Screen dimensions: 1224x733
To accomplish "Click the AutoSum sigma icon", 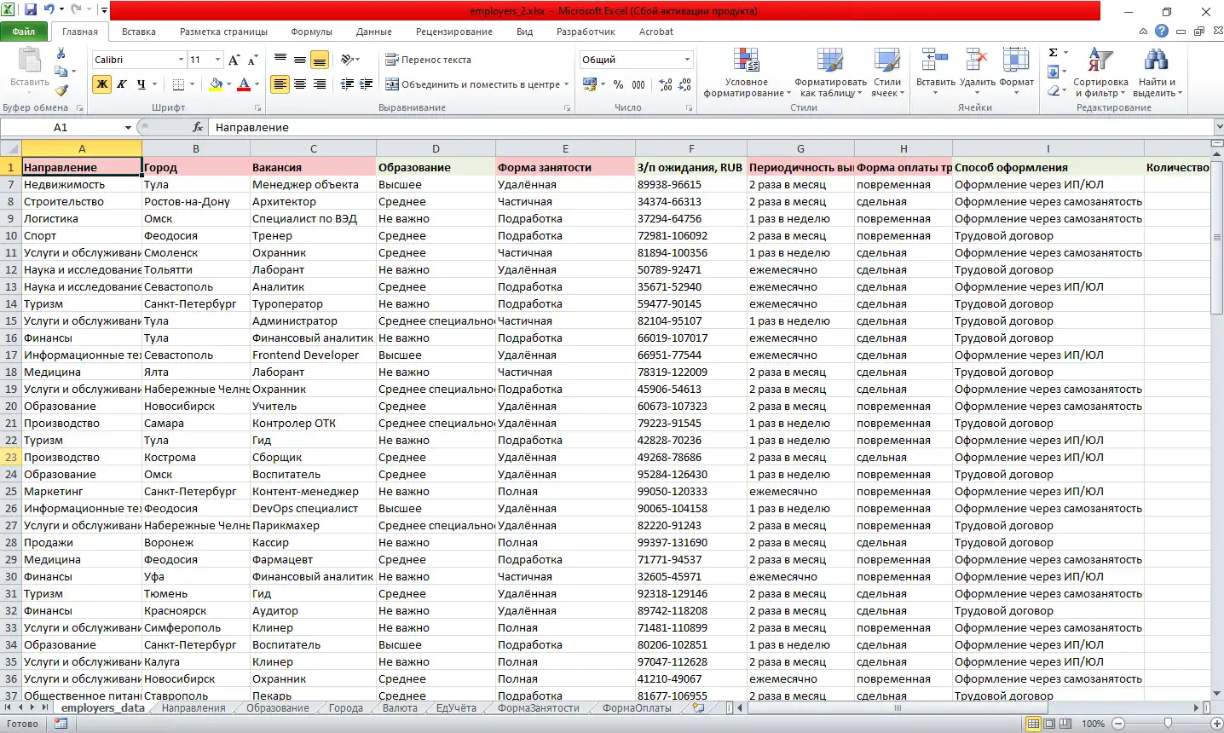I will coord(1054,53).
